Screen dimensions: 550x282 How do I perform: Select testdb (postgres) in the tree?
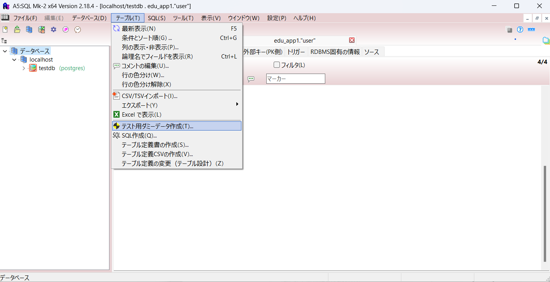click(62, 68)
